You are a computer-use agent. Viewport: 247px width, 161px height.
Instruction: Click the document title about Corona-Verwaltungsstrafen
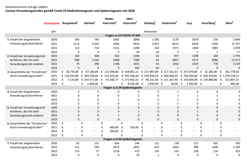tap(70, 11)
